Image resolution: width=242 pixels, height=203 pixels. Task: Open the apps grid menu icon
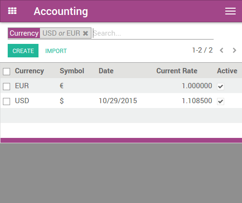coord(13,11)
